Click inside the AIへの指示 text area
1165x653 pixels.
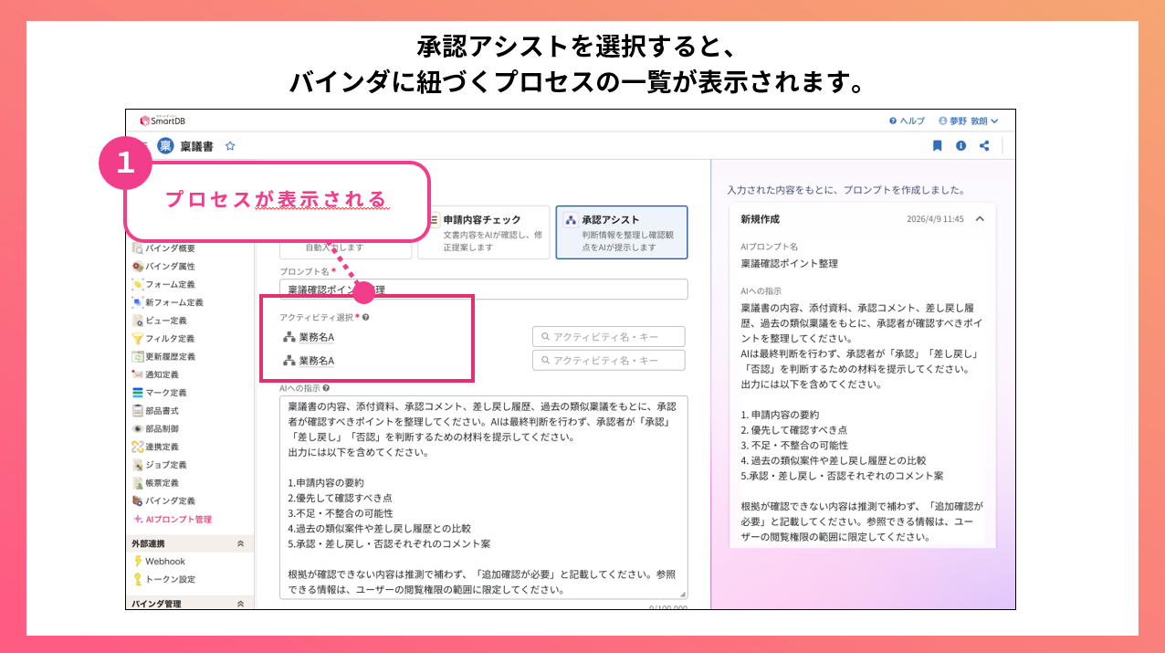[x=483, y=497]
